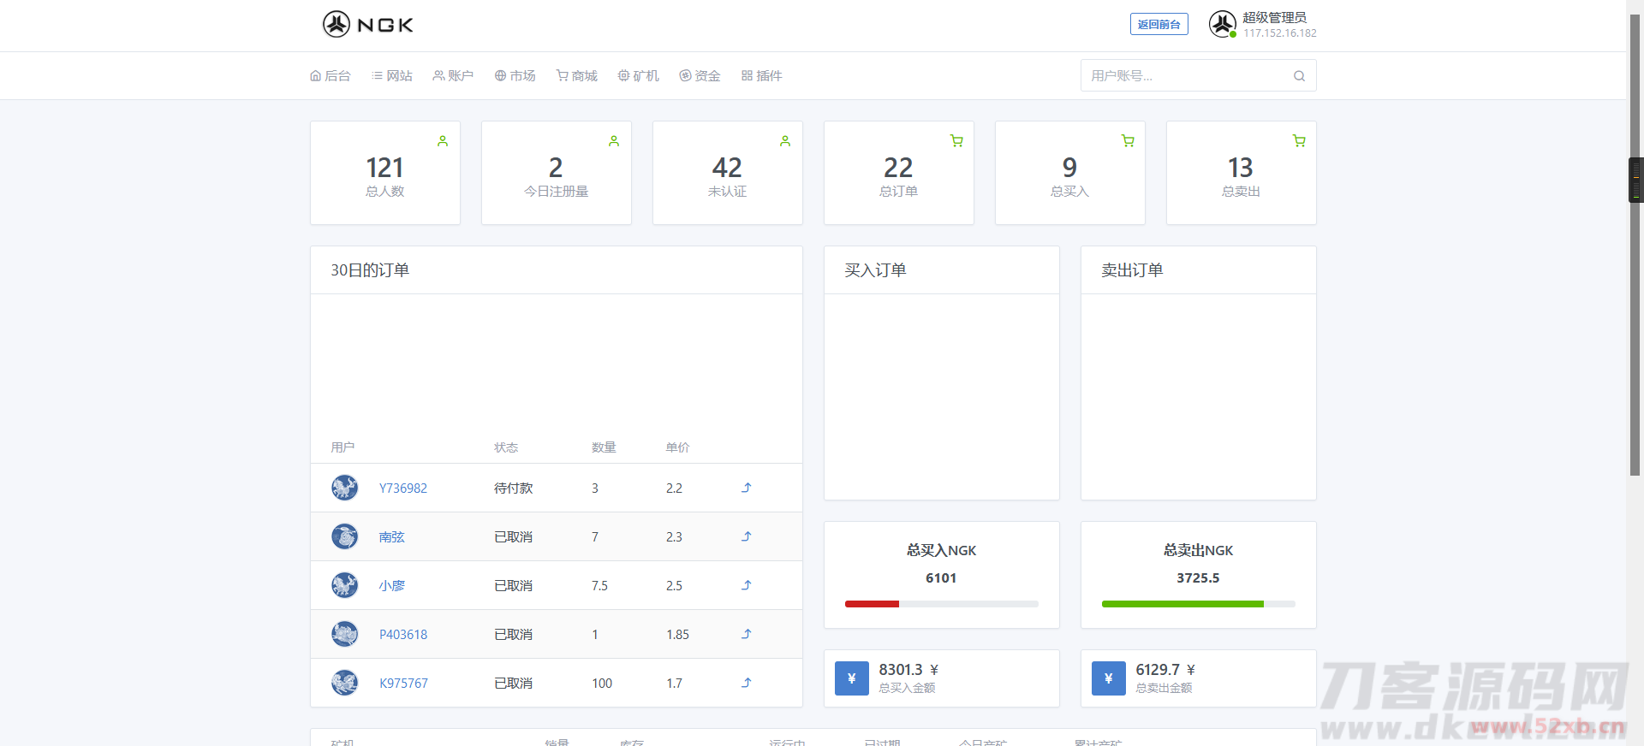1644x746 pixels.
Task: Click avatar of user P403618
Action: [344, 634]
